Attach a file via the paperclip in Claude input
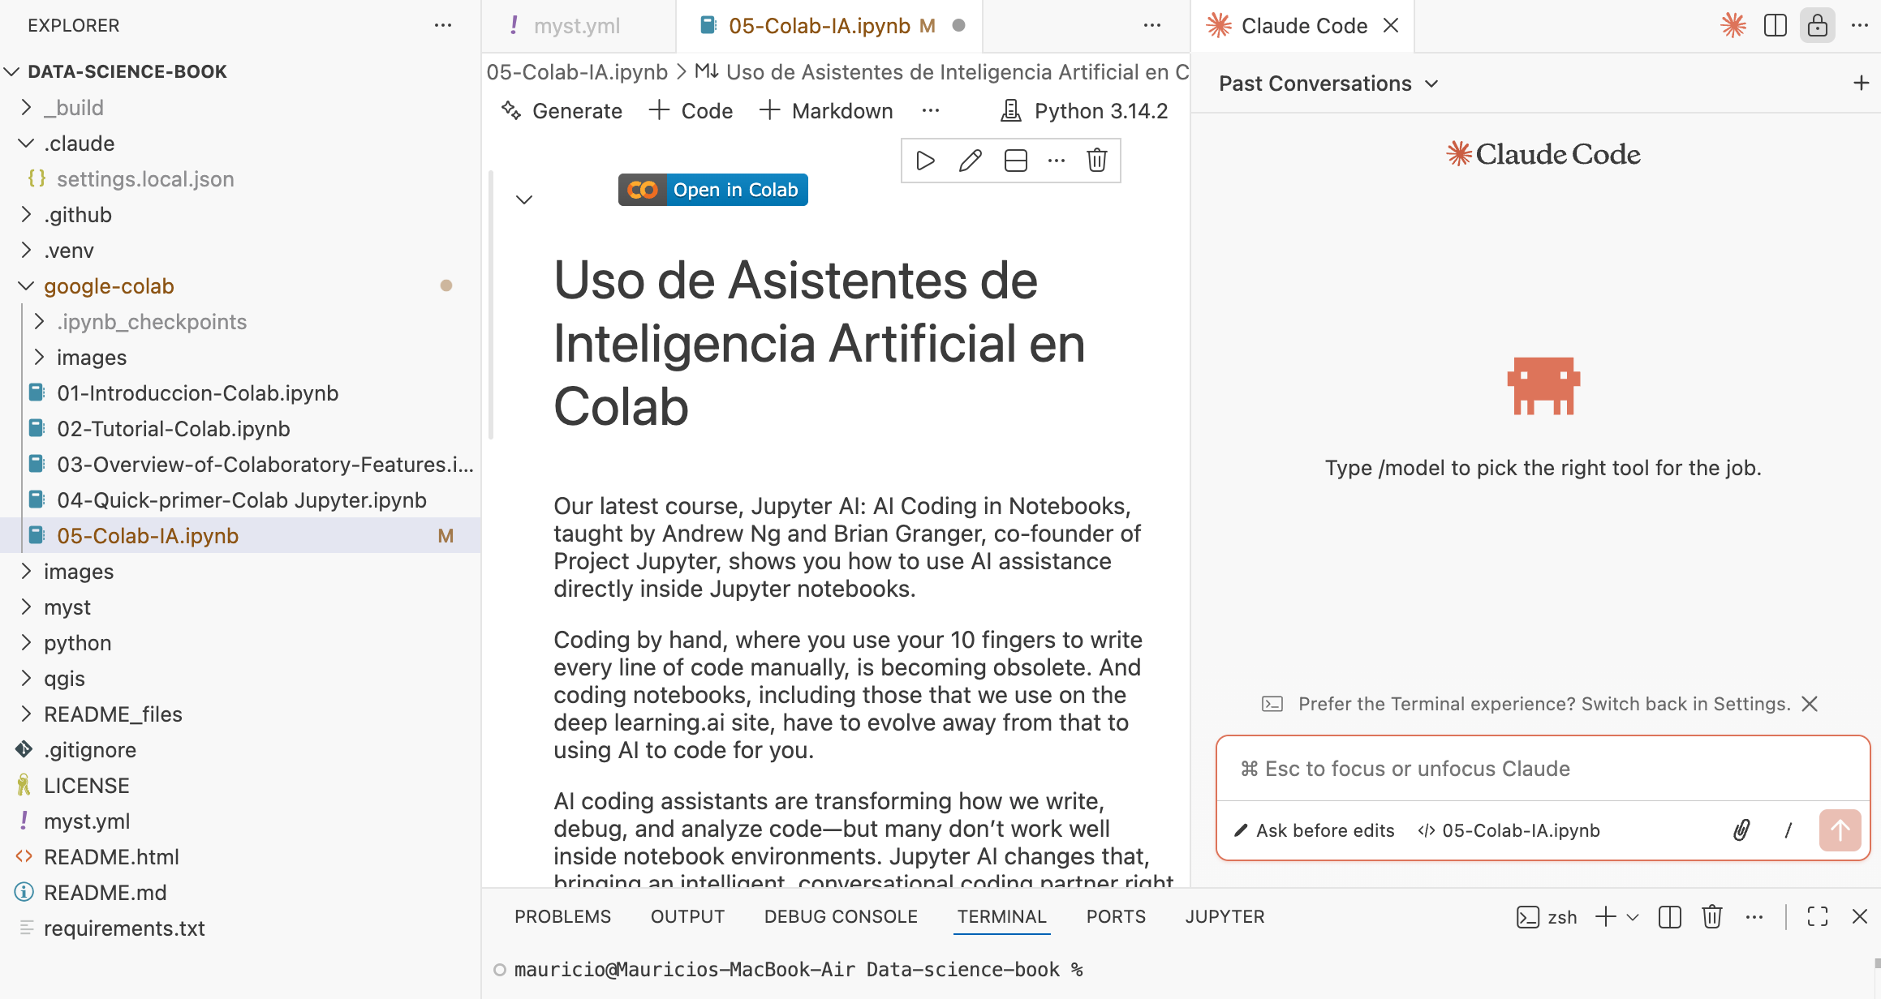 (1741, 830)
